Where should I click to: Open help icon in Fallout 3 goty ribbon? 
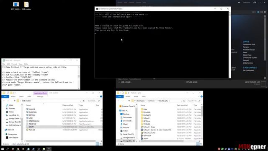[x=201, y=96]
